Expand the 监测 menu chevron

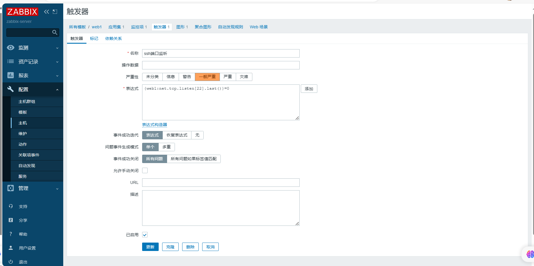57,48
